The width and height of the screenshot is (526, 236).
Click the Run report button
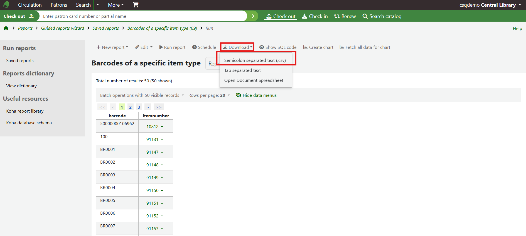172,47
